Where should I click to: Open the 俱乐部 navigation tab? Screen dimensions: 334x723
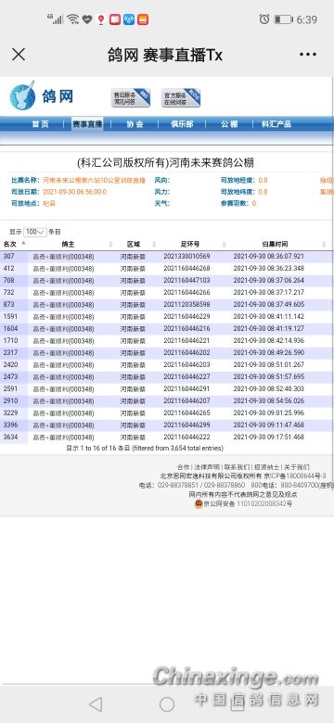182,124
